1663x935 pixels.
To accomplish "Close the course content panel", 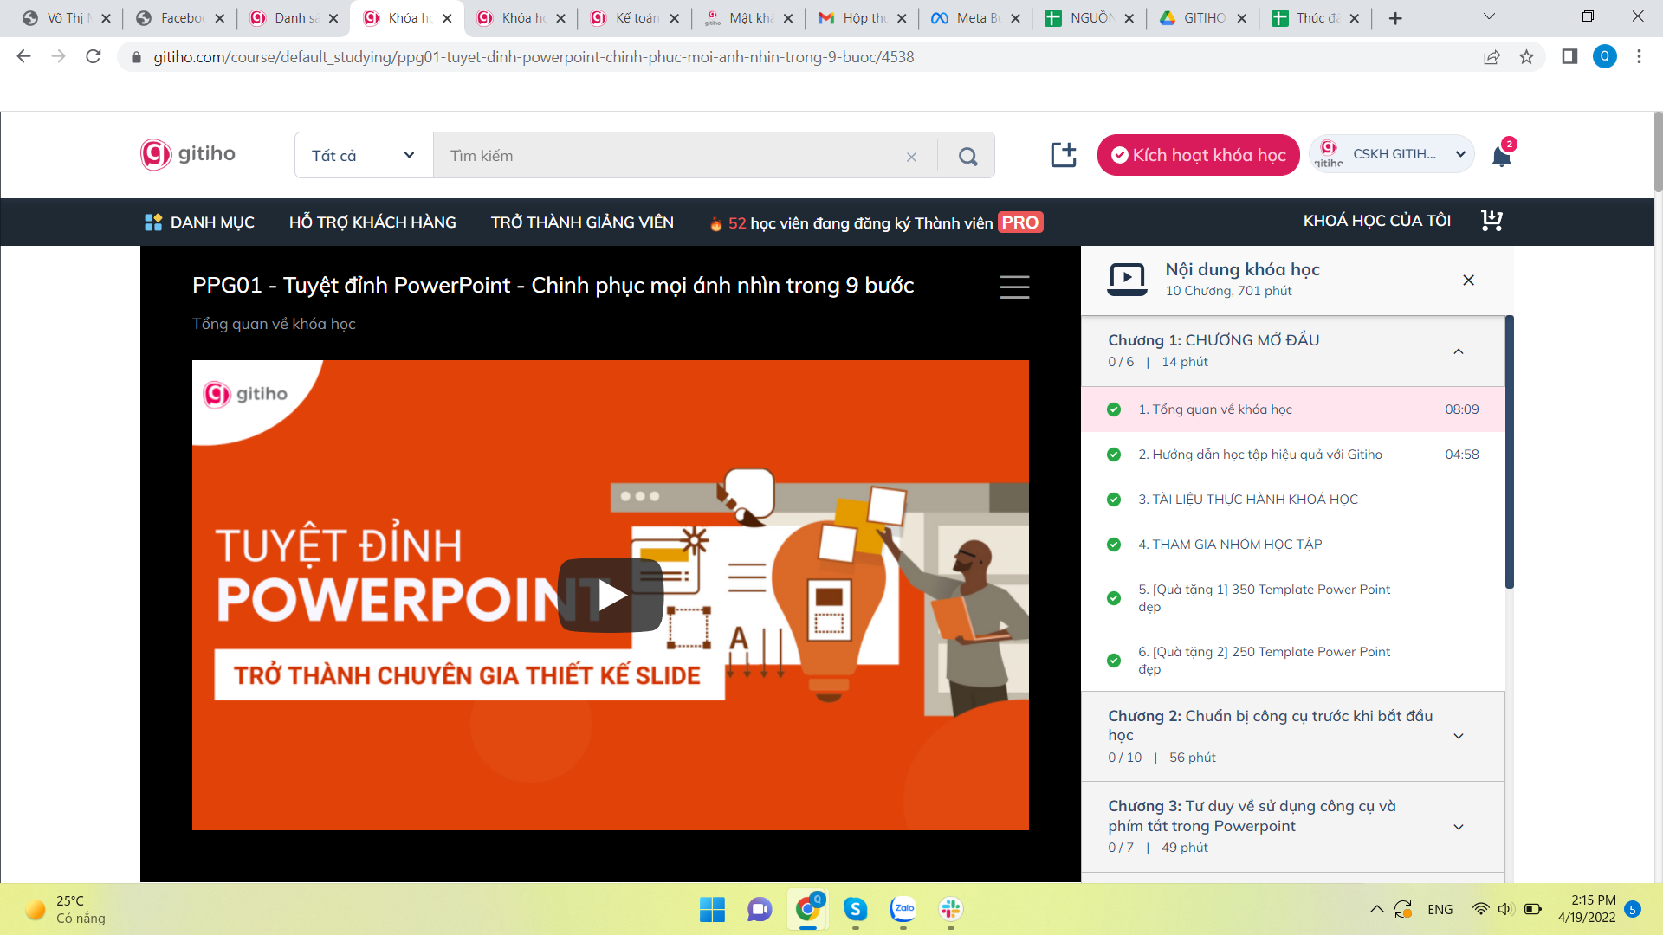I will (x=1468, y=280).
